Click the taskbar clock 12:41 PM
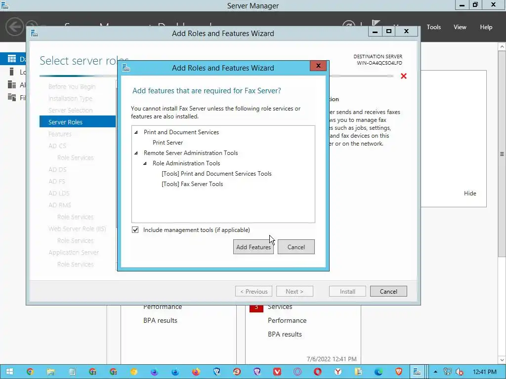 [484, 372]
